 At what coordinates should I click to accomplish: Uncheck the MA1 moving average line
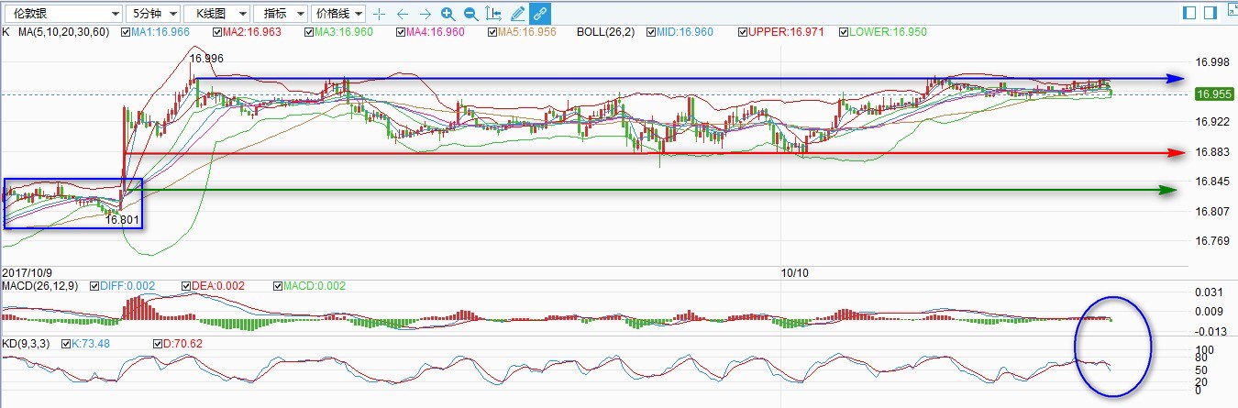127,32
